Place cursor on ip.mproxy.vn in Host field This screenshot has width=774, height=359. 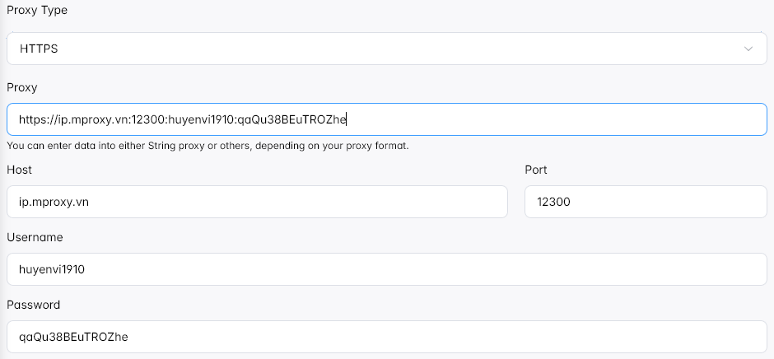(54, 202)
